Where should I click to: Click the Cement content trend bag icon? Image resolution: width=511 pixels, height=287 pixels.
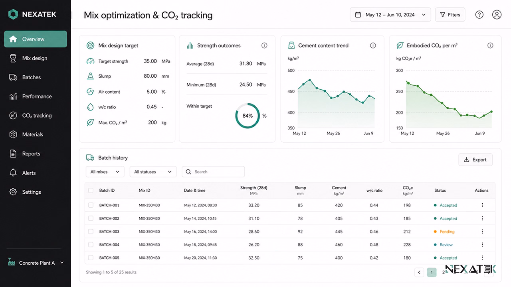coord(291,45)
